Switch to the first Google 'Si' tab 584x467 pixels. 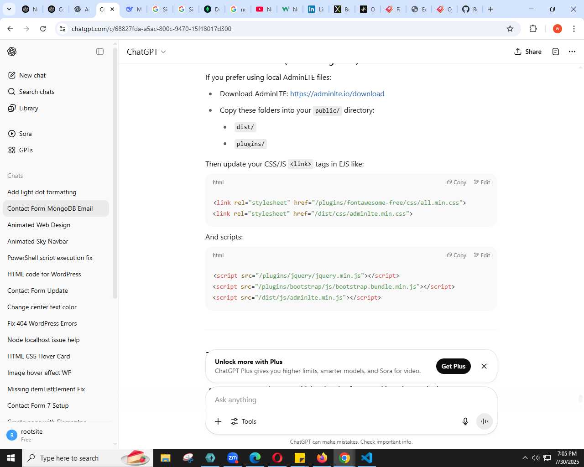tap(160, 9)
